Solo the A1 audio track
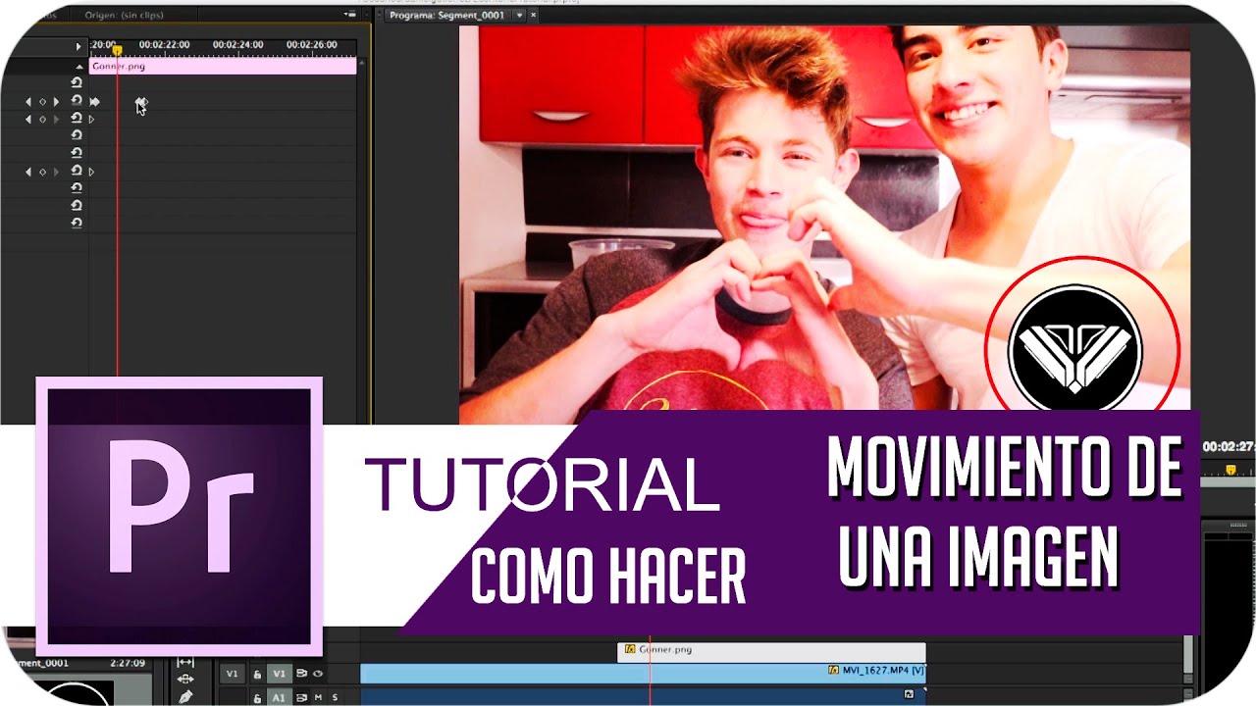The width and height of the screenshot is (1256, 706). click(x=335, y=697)
